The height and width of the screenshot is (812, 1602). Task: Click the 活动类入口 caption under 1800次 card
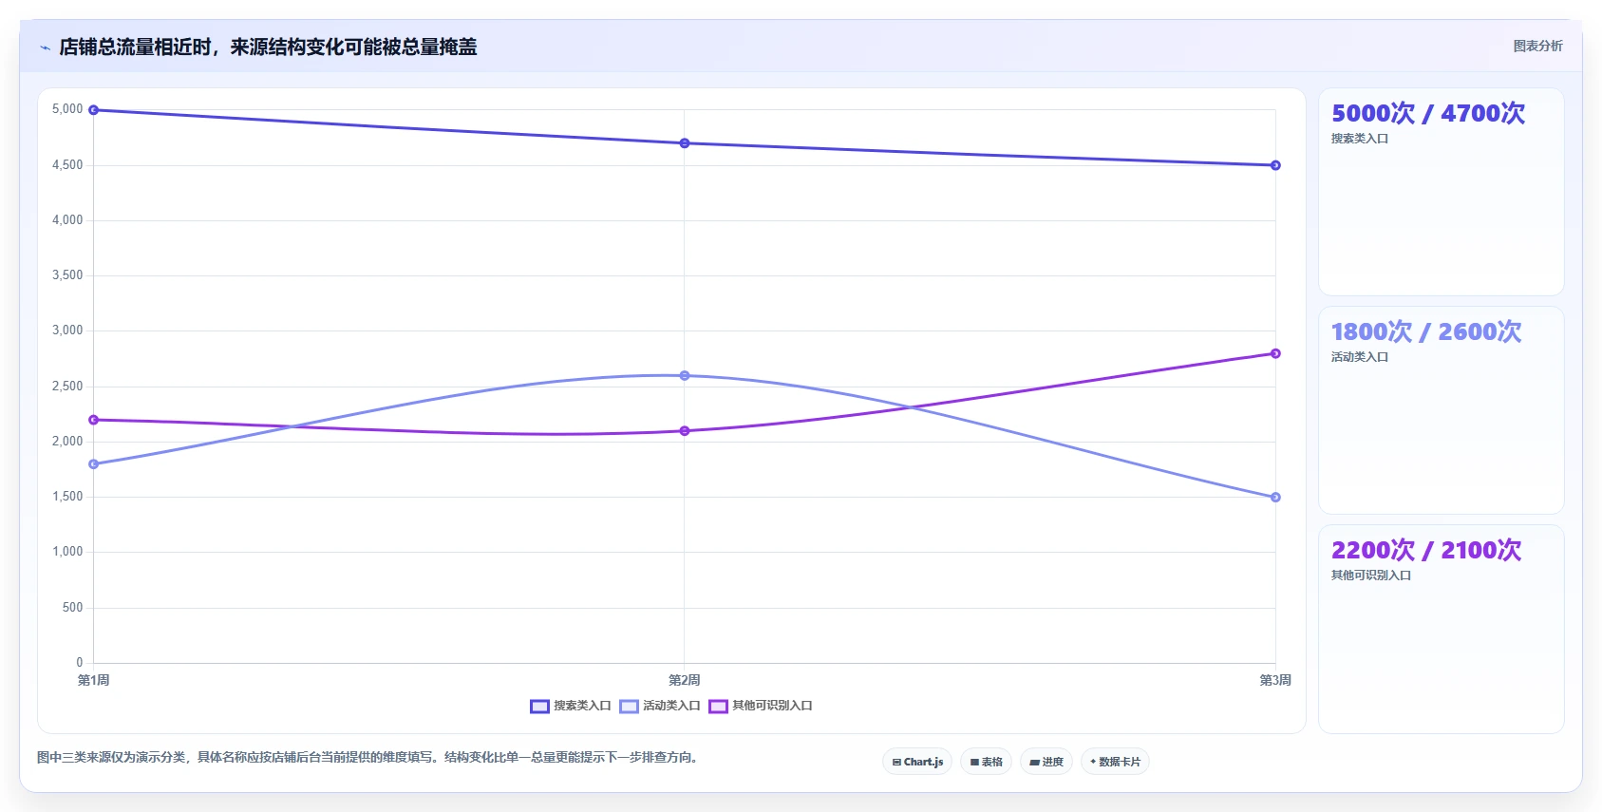pos(1360,357)
